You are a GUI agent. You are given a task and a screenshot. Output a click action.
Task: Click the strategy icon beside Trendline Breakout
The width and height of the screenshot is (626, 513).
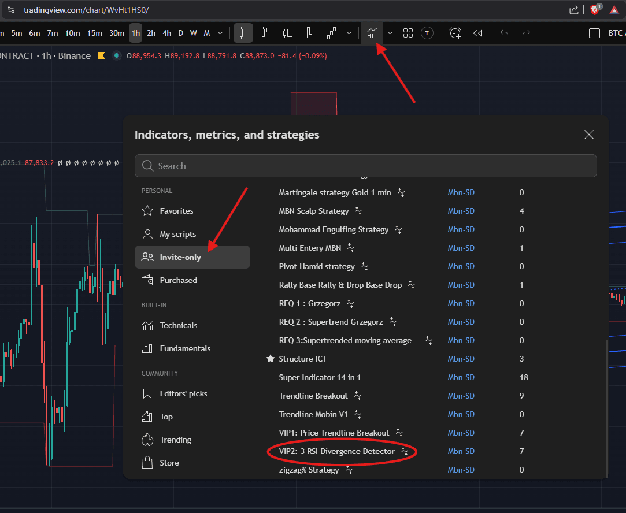coord(357,396)
